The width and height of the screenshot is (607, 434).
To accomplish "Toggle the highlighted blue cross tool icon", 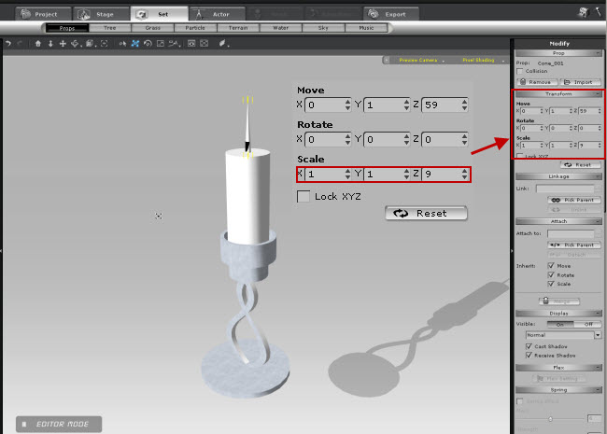I will (135, 44).
